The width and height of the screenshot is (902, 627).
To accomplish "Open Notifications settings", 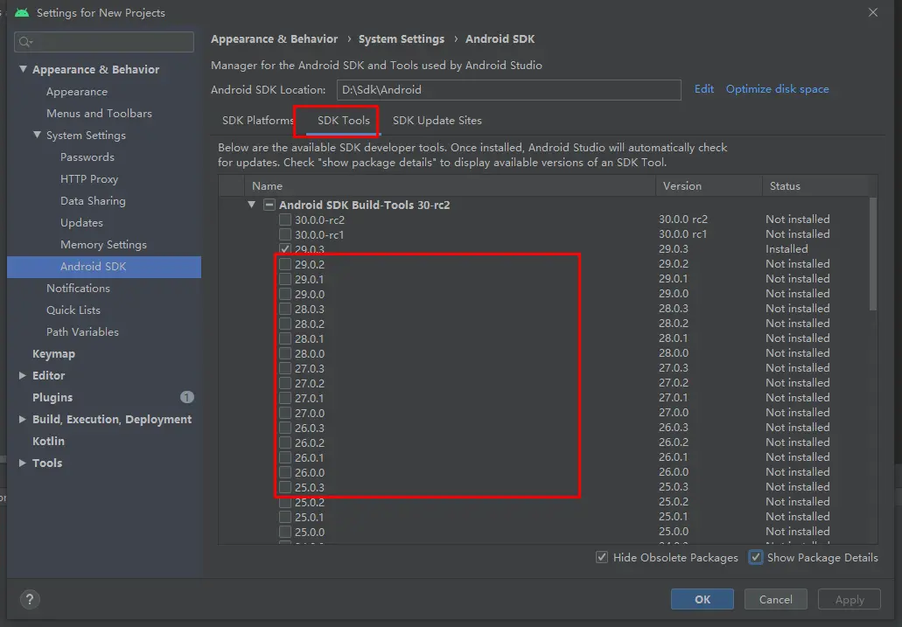I will tap(78, 289).
